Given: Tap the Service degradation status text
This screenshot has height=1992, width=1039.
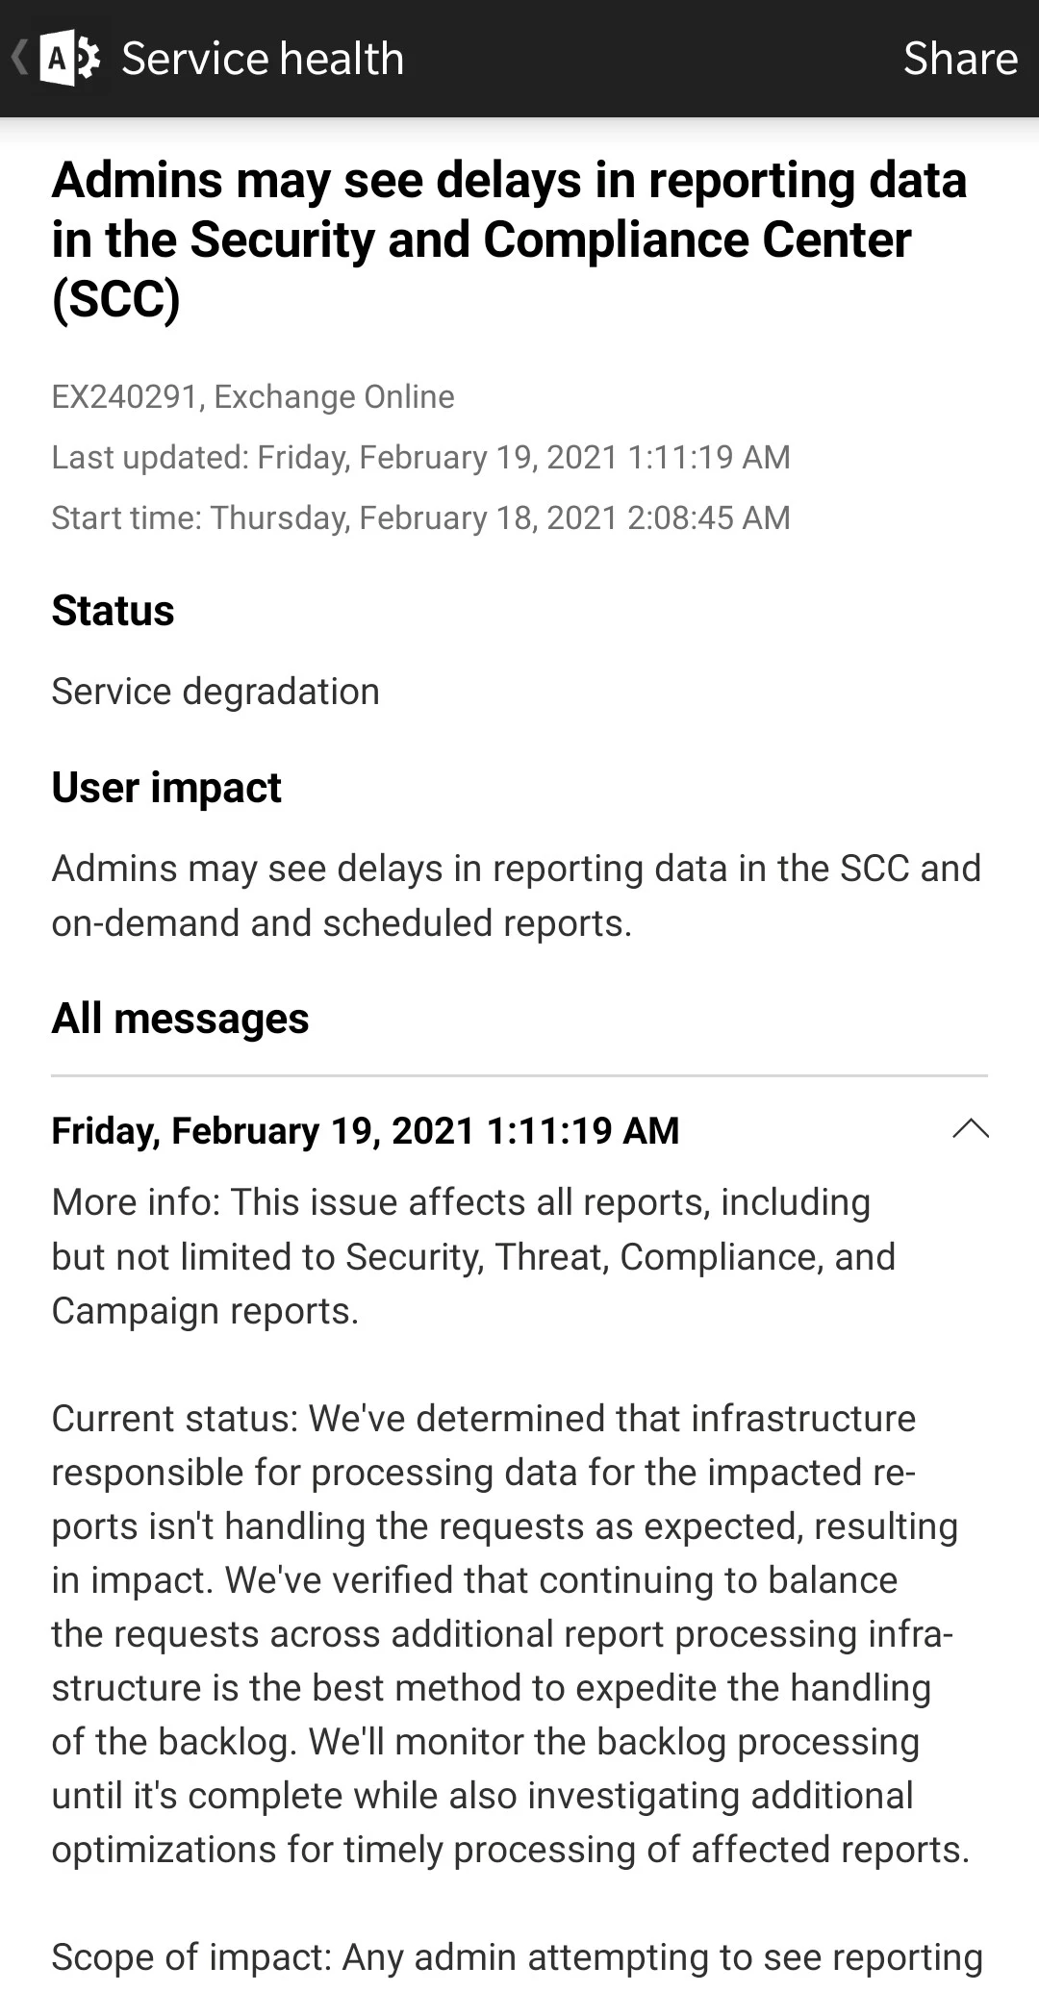Looking at the screenshot, I should [x=215, y=691].
